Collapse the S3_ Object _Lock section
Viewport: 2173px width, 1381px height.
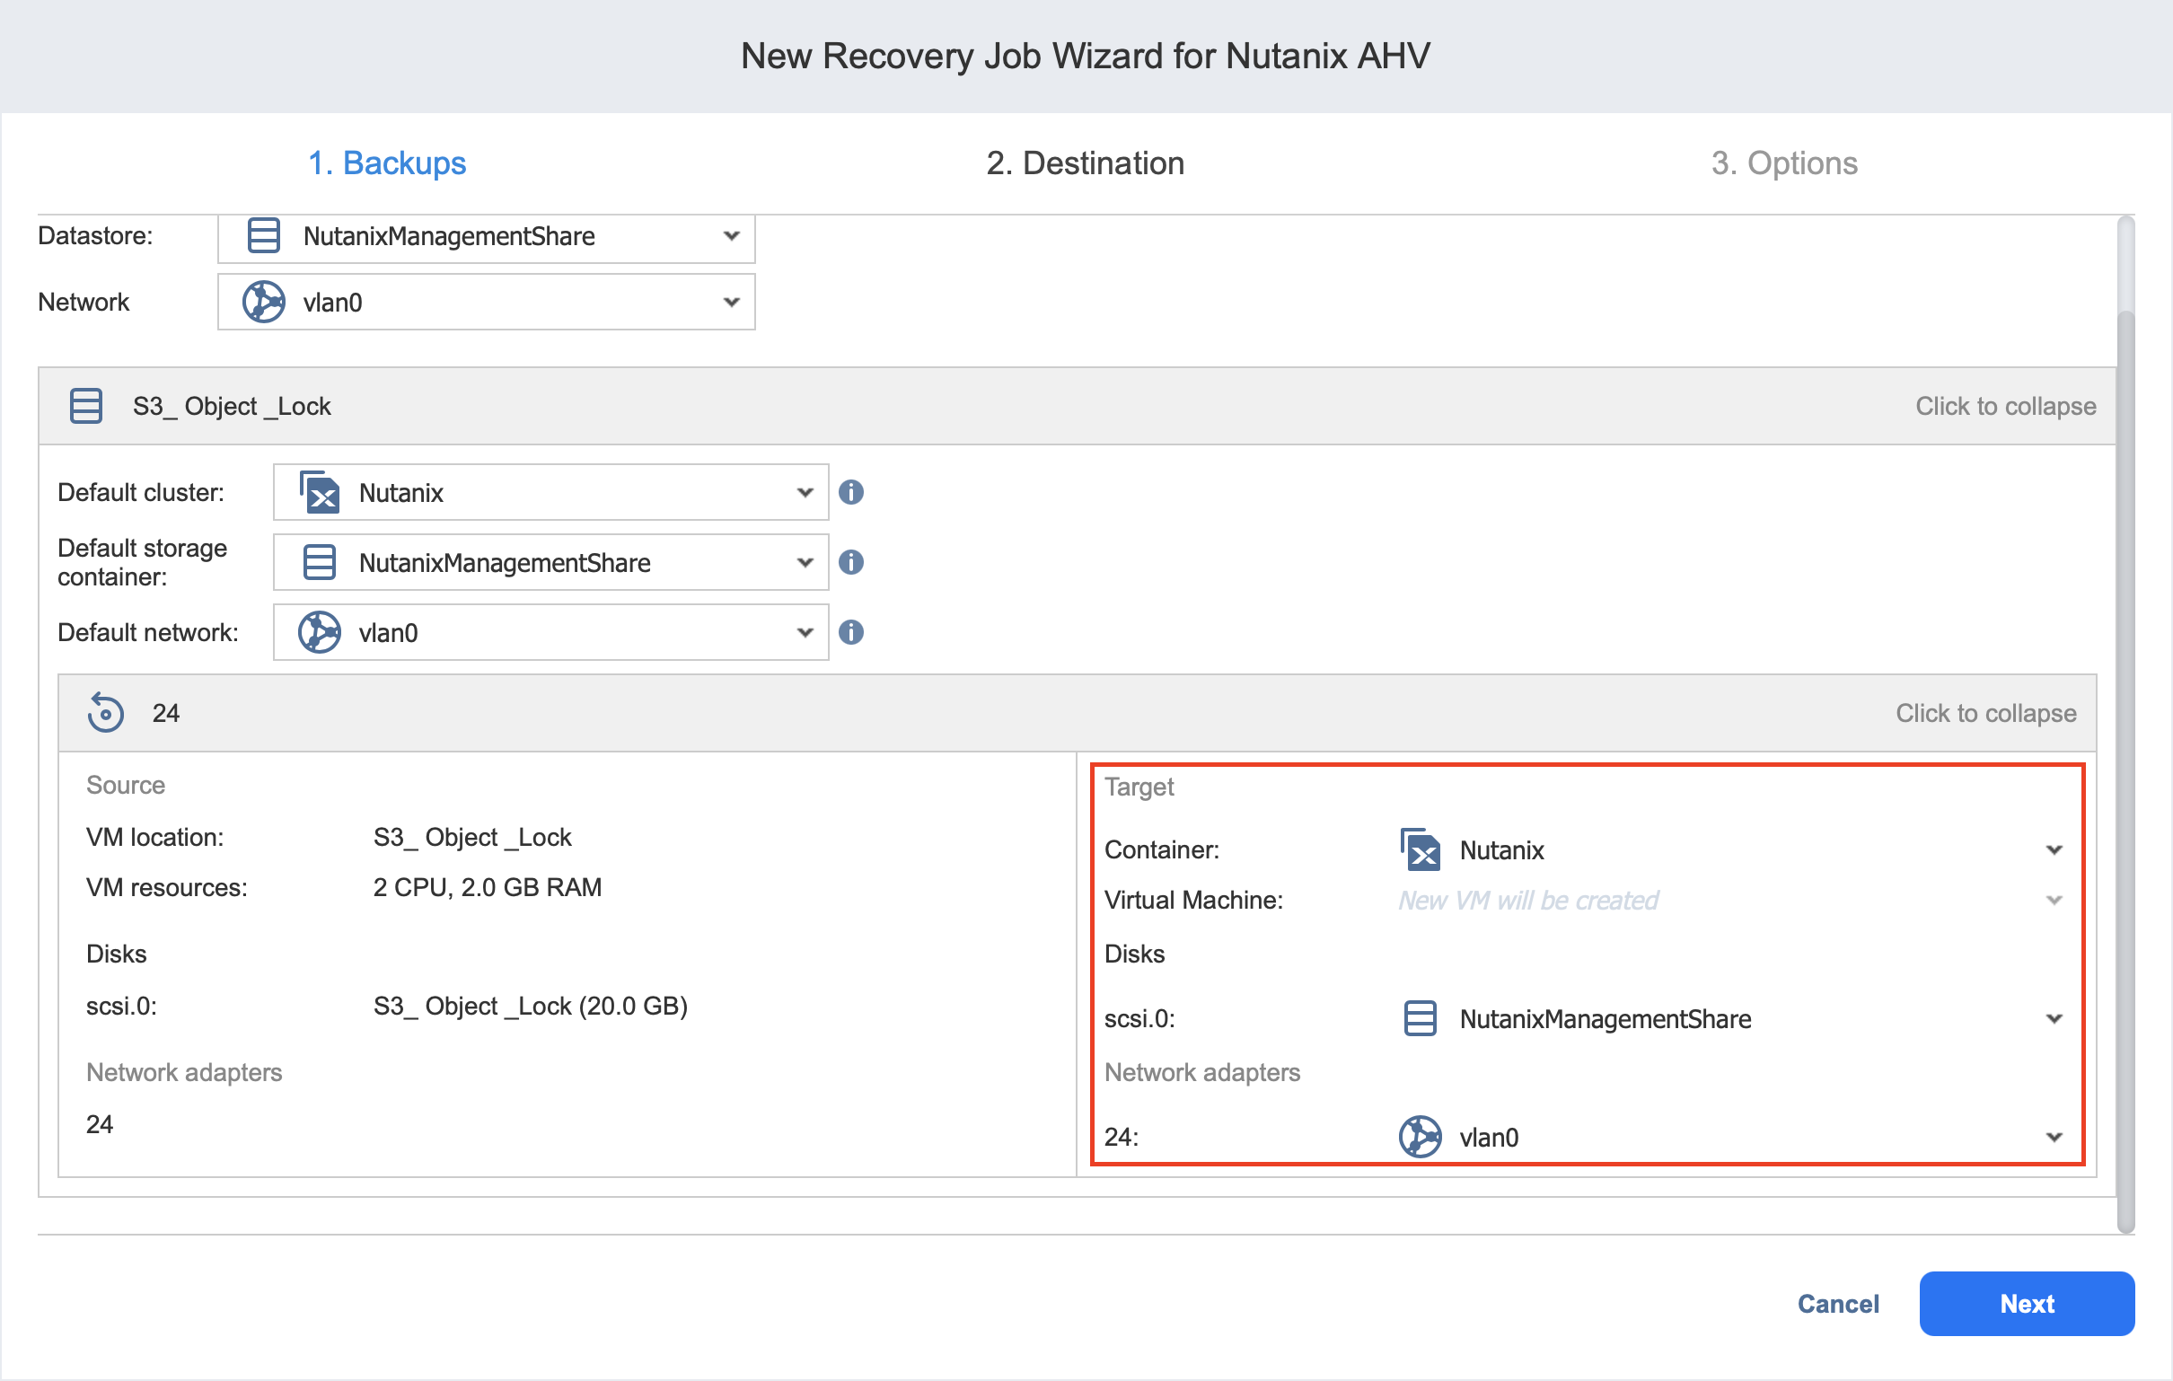pyautogui.click(x=2005, y=406)
